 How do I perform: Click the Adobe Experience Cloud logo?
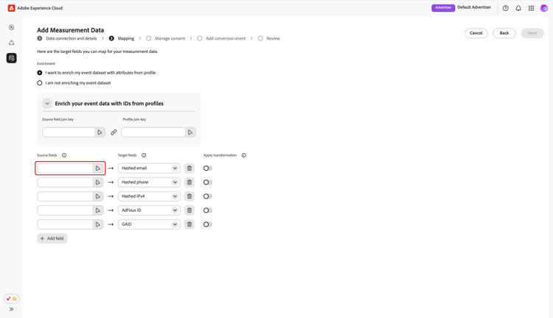11,8
